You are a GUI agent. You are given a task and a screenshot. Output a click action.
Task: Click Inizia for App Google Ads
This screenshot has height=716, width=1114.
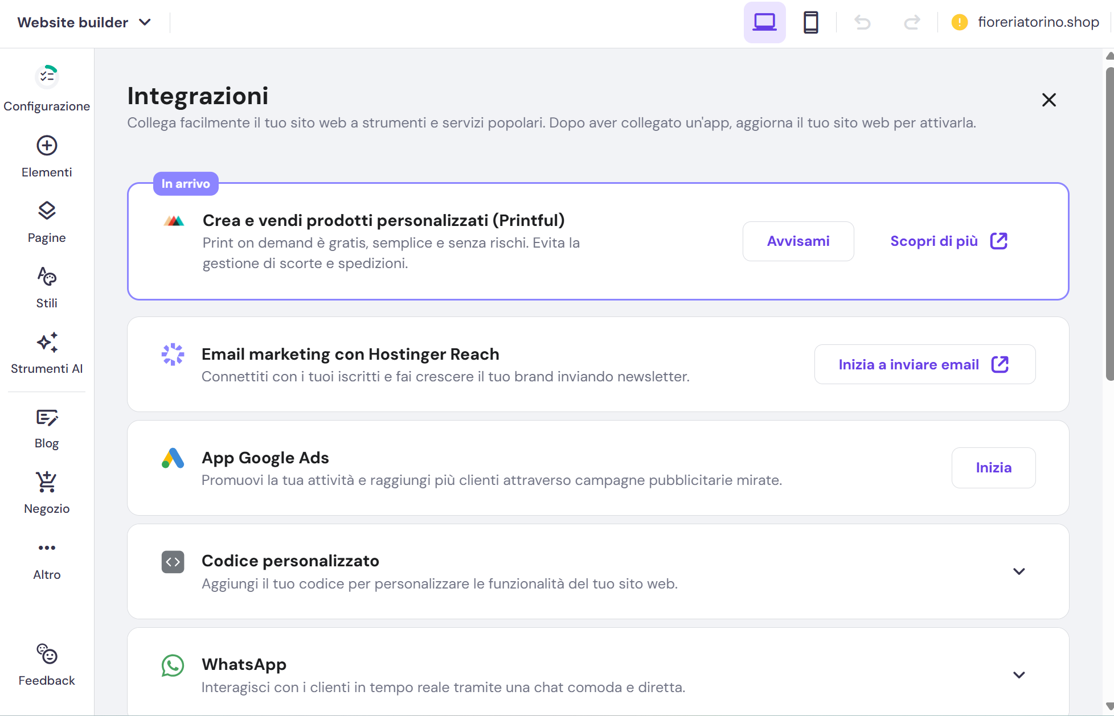[x=993, y=468]
